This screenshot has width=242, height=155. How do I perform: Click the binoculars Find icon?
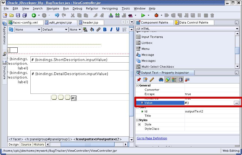pyautogui.click(x=161, y=80)
